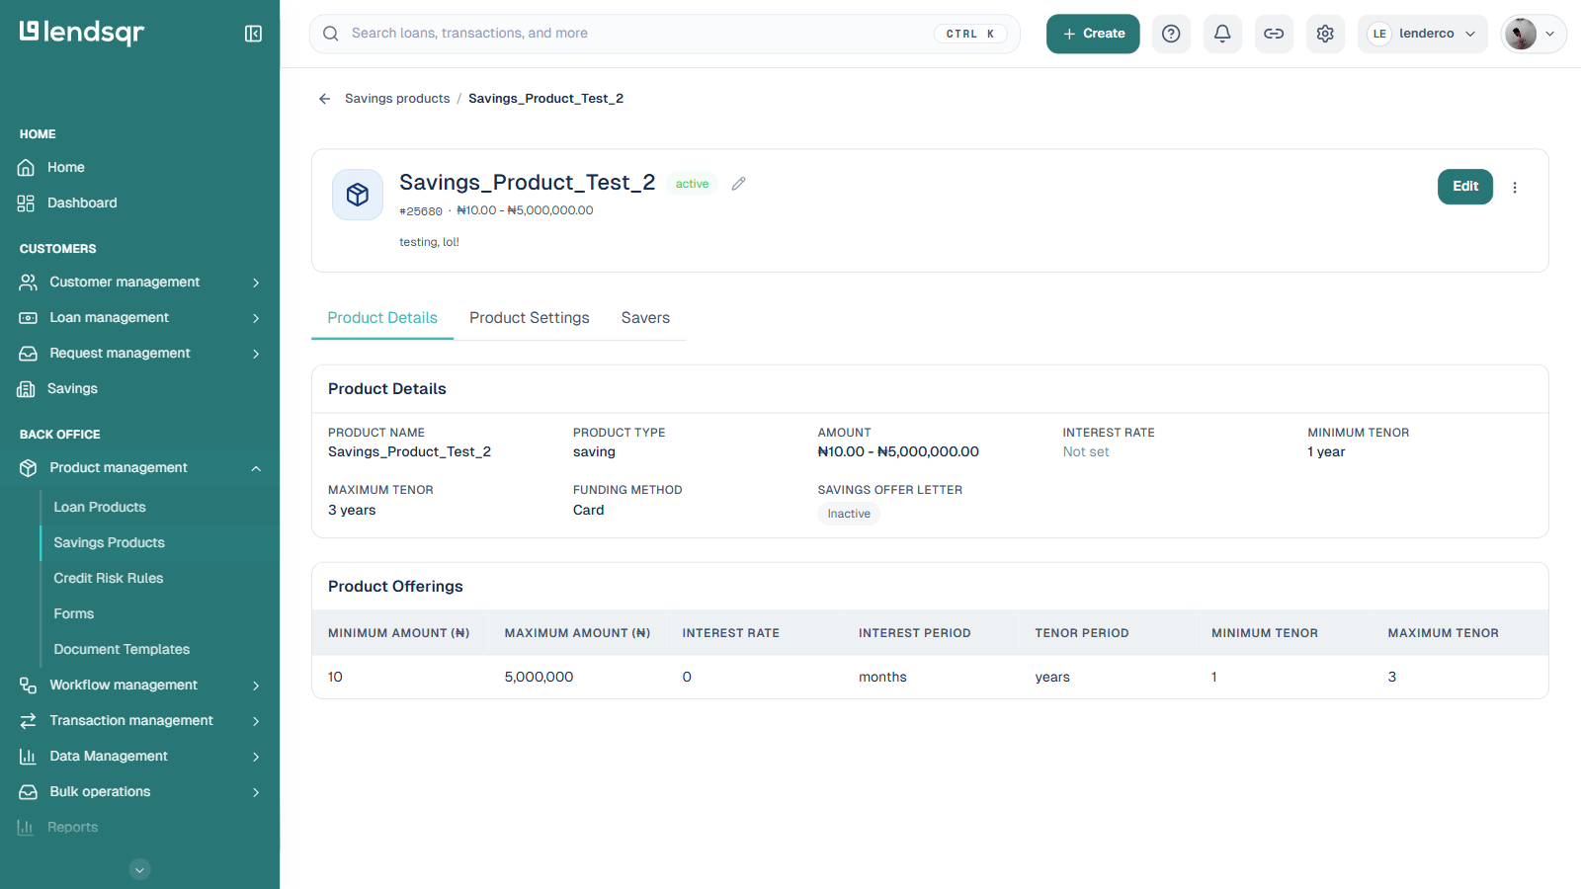Open Document Templates submenu item
Viewport: 1581px width, 889px height.
(x=122, y=650)
